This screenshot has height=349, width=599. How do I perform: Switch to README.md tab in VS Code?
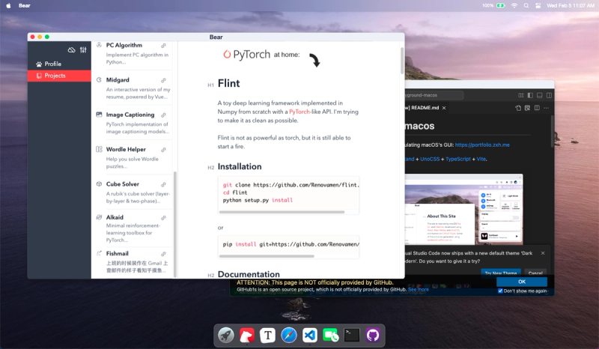coord(422,108)
